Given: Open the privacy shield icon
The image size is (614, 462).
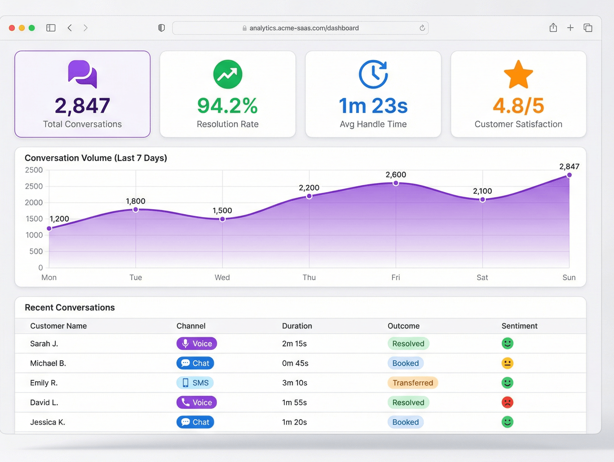Looking at the screenshot, I should tap(162, 28).
